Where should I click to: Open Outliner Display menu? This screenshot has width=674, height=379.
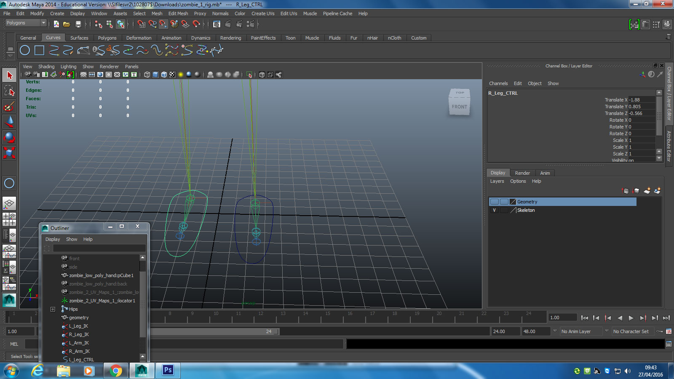pos(53,239)
